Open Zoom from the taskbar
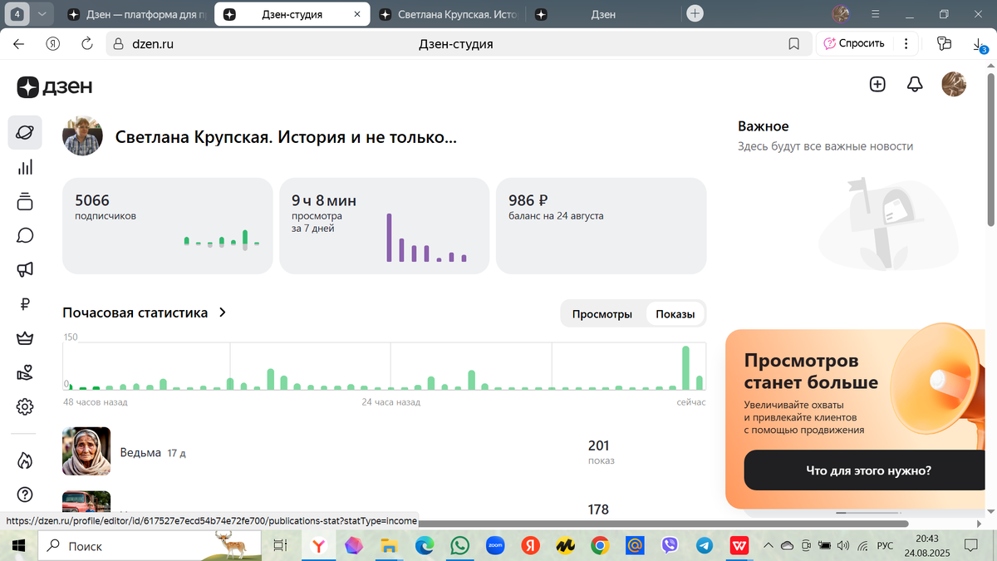The image size is (997, 561). (x=495, y=545)
